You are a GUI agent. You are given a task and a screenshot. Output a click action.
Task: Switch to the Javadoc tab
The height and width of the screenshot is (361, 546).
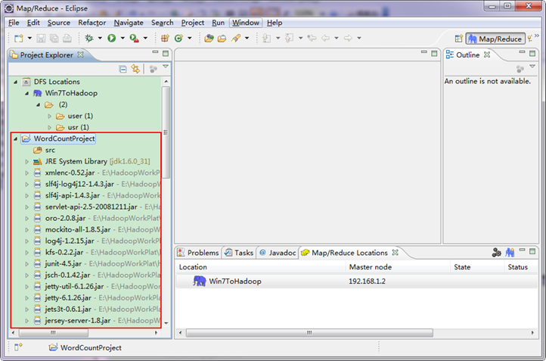278,253
